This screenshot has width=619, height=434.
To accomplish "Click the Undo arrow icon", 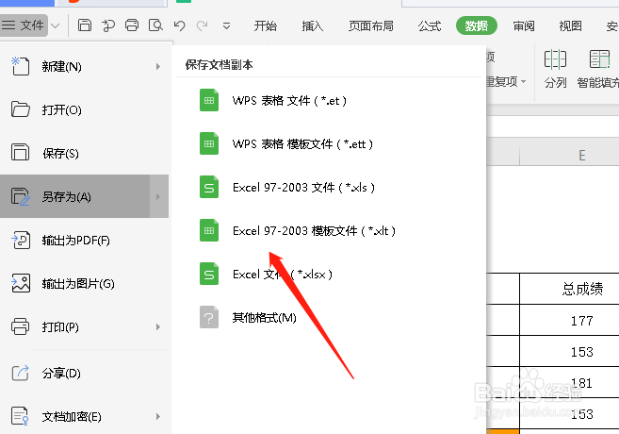I will tap(180, 25).
